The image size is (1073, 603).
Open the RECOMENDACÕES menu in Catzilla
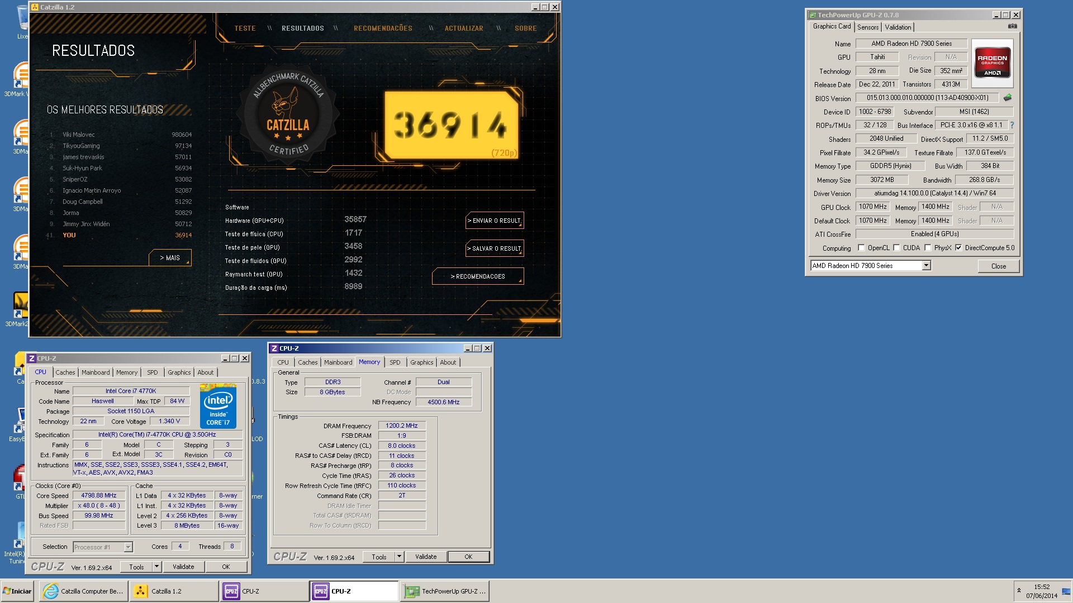tap(383, 28)
